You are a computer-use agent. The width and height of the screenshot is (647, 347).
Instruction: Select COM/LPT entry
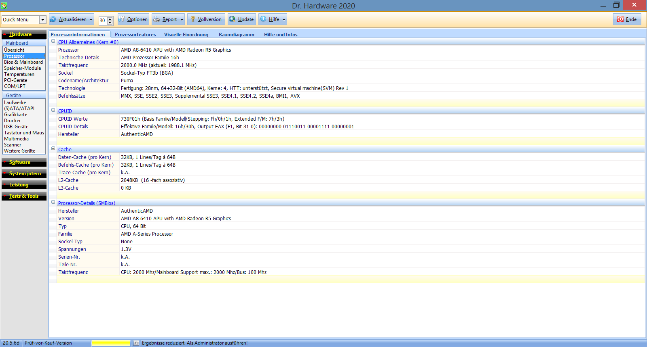point(24,86)
